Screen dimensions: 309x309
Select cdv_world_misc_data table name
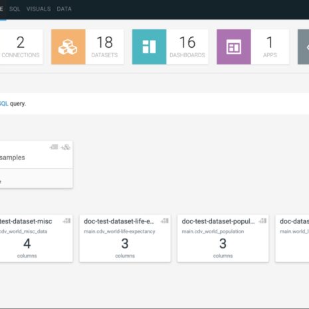coord(23,231)
